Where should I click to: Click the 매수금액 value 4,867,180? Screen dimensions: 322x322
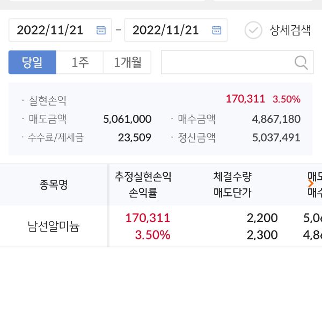click(x=276, y=119)
